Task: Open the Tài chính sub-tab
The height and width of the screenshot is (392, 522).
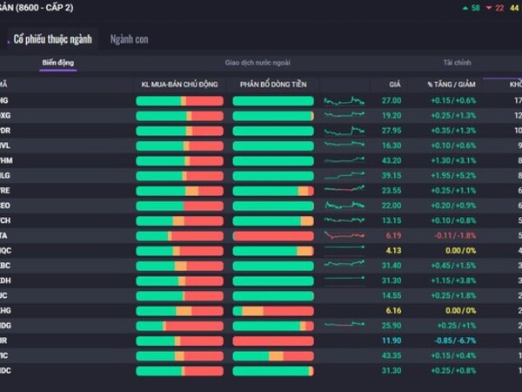Action: [457, 64]
